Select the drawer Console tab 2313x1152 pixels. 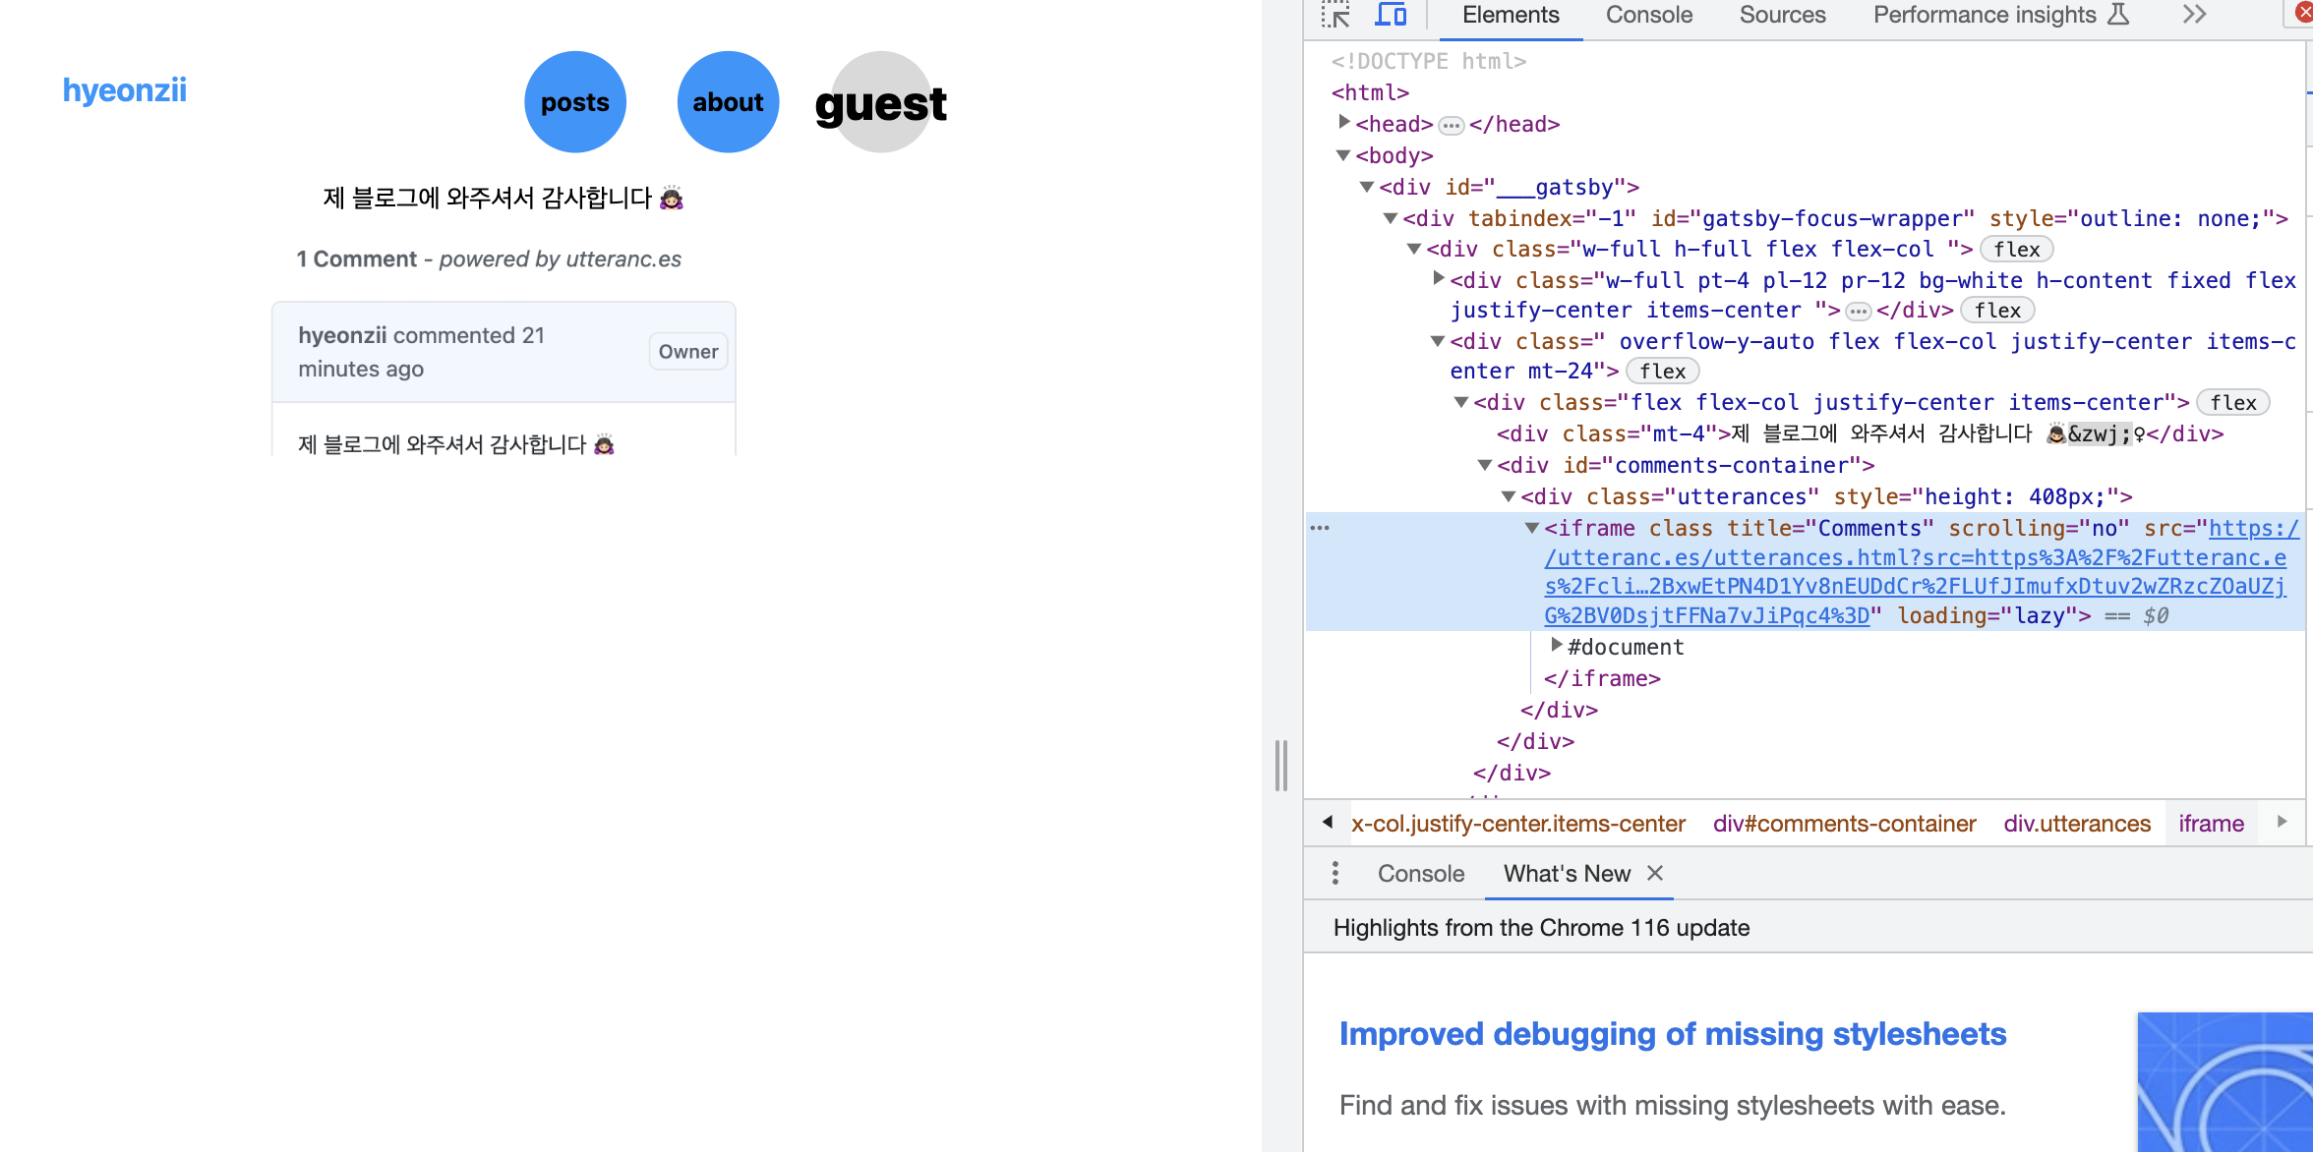pos(1420,873)
